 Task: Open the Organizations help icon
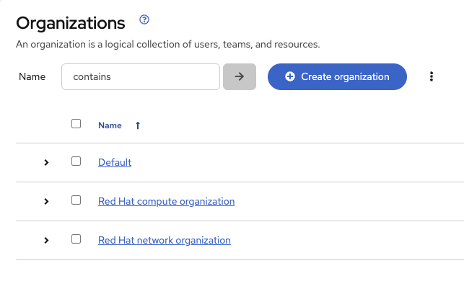(144, 19)
